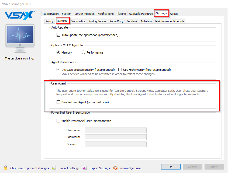Open the Knowledge Base link

[130, 168]
